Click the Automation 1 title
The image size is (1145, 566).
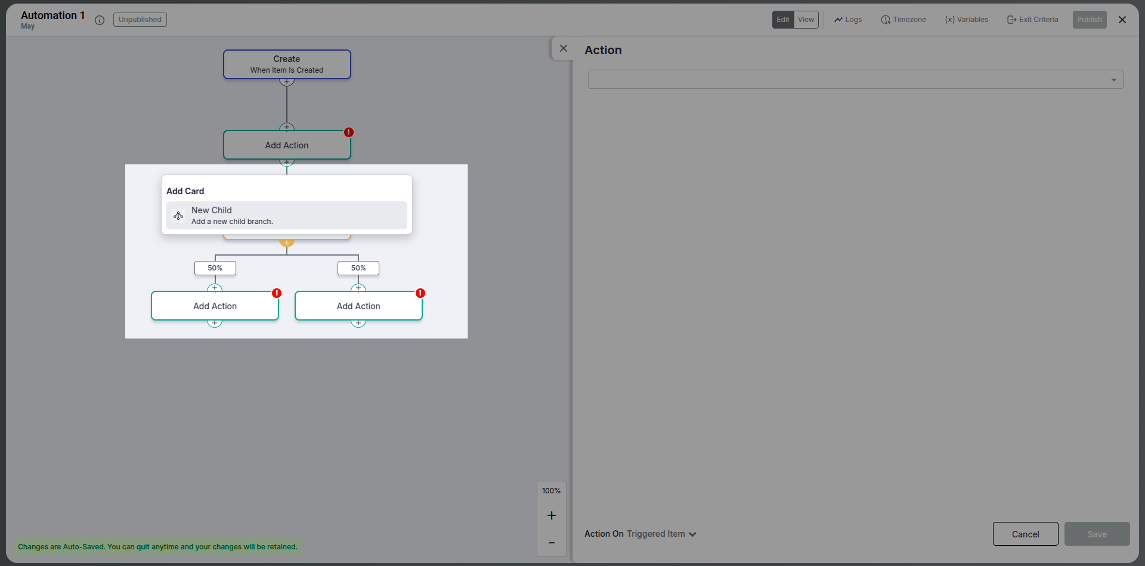53,15
